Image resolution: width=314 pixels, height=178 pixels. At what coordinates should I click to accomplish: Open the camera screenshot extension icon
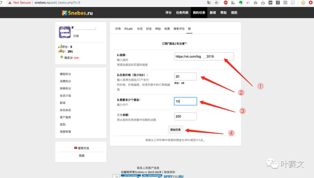[255, 3]
